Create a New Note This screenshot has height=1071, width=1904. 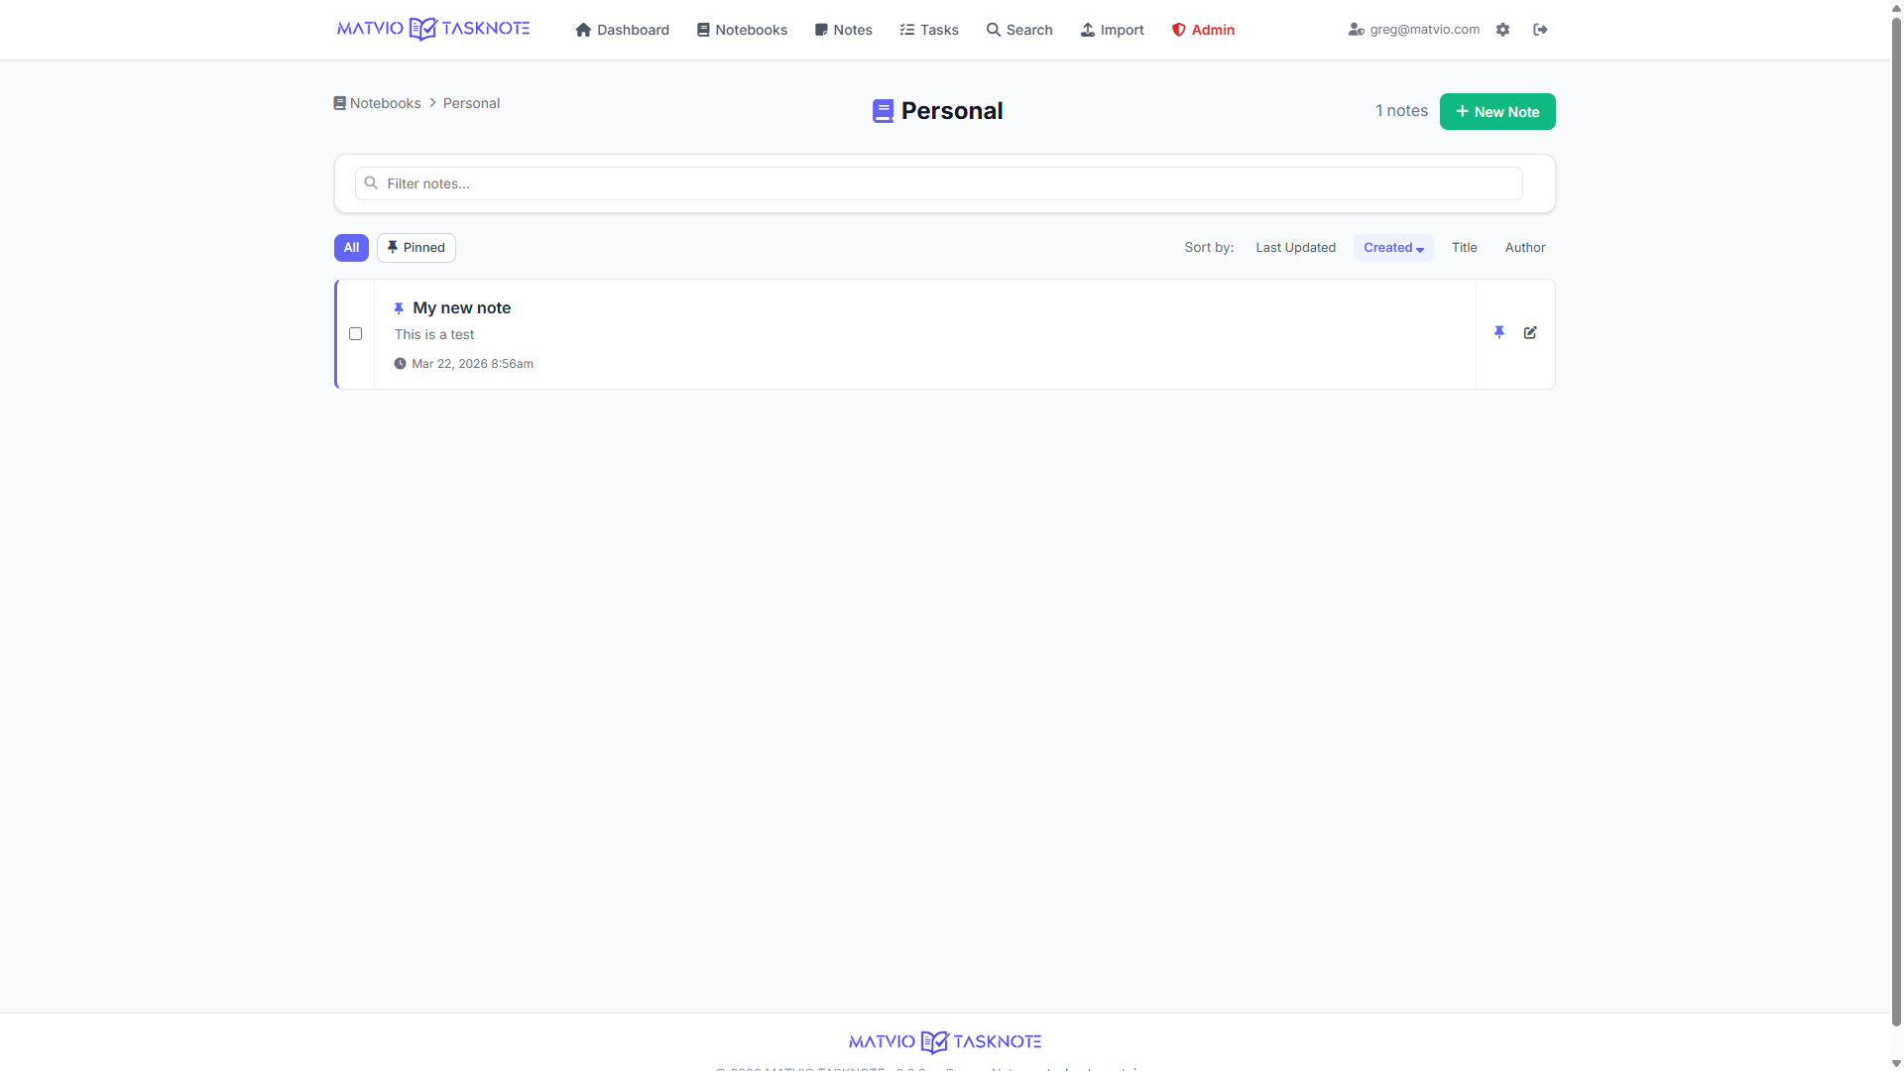1496,112
